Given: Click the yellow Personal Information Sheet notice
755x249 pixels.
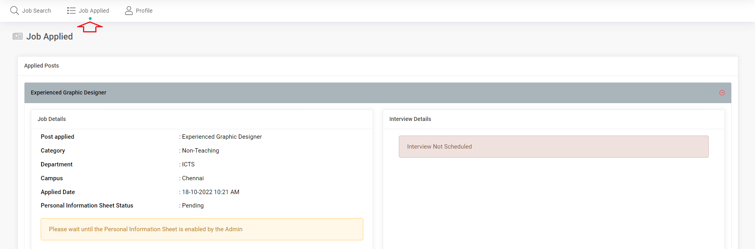Looking at the screenshot, I should tap(202, 229).
